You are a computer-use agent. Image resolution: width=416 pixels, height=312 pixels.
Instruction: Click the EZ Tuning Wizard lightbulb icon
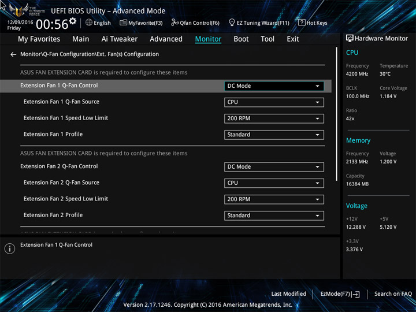click(x=232, y=23)
